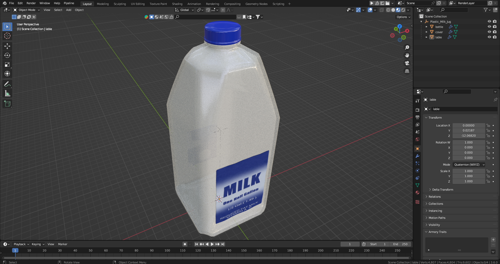This screenshot has height=264, width=500.
Task: Open the Tool properties tab
Action: pos(417,101)
